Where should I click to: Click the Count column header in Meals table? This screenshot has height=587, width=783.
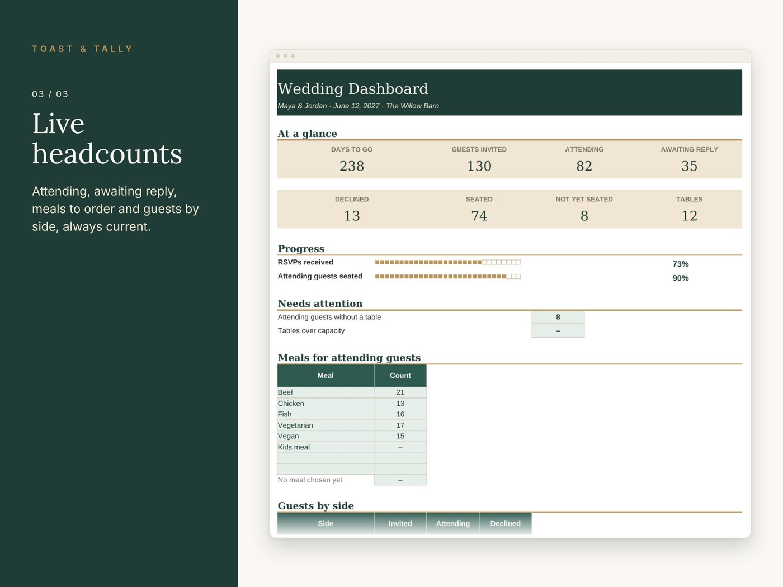[400, 376]
